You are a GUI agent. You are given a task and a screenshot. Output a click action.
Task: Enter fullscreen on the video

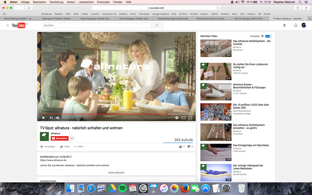(x=190, y=118)
